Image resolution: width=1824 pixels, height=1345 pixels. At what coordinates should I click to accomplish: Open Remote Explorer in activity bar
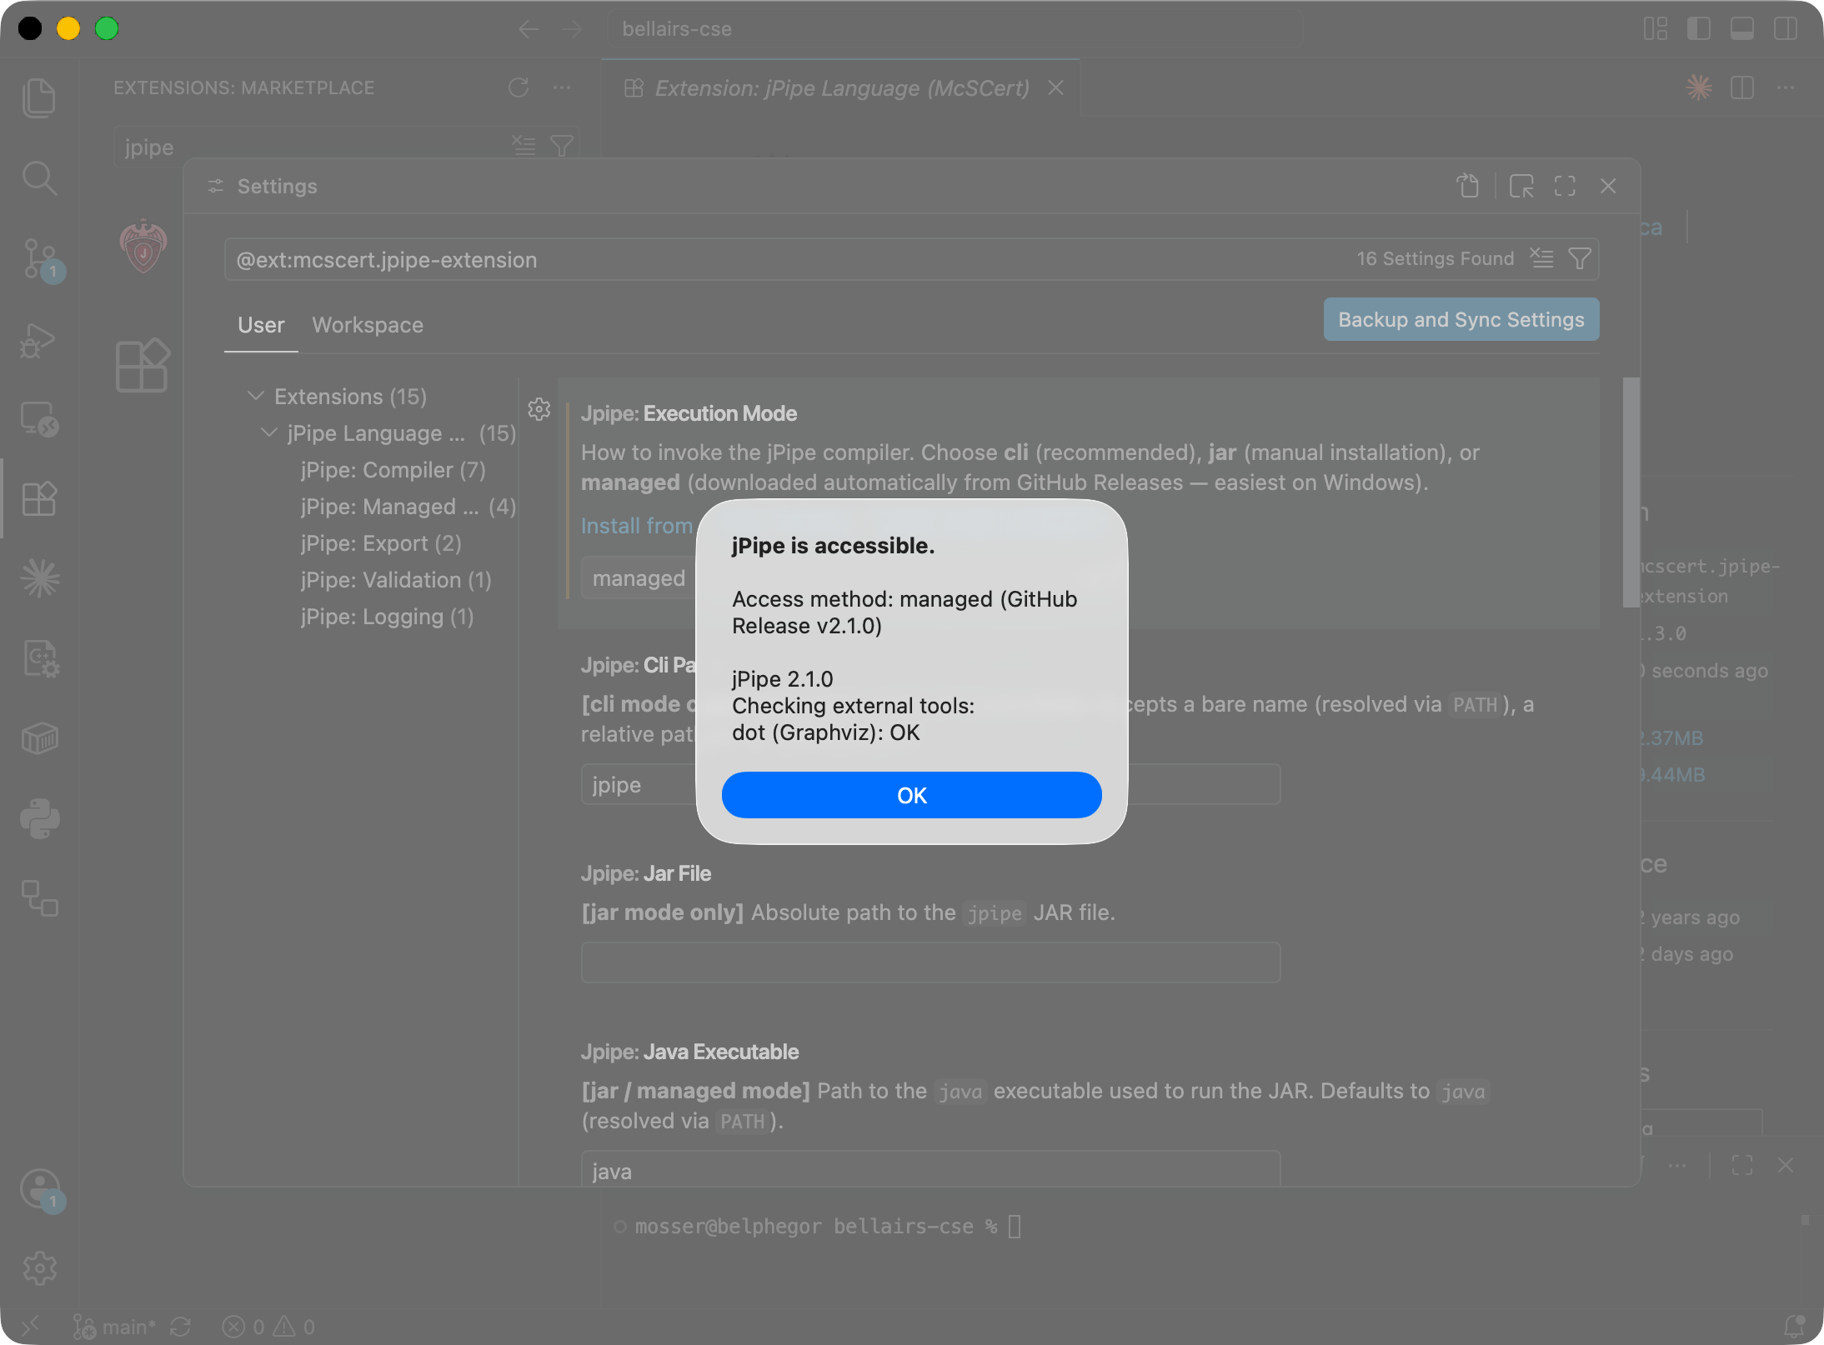pyautogui.click(x=39, y=418)
